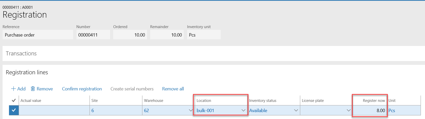Viewport: 425px width, 119px height.
Task: Click the Location column header
Action: click(x=204, y=100)
